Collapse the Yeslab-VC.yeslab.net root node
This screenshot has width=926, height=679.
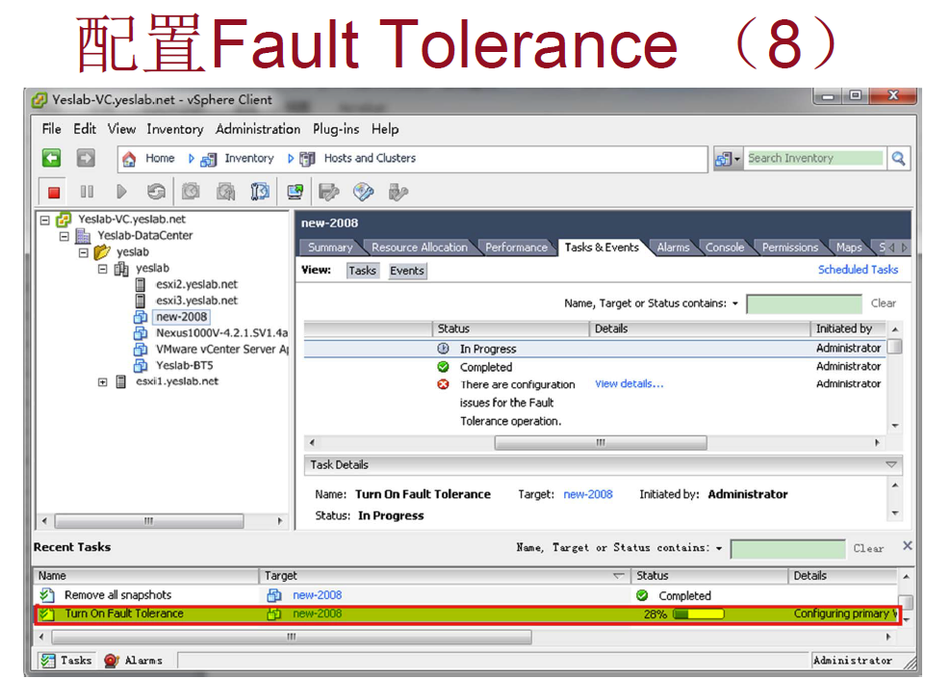(45, 220)
